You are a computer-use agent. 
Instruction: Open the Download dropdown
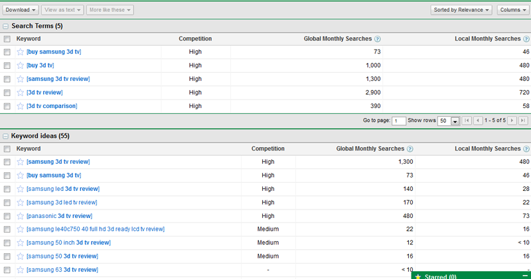click(x=21, y=10)
